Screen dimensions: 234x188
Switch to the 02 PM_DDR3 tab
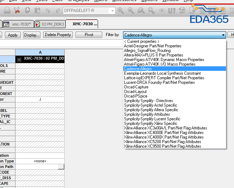50,24
